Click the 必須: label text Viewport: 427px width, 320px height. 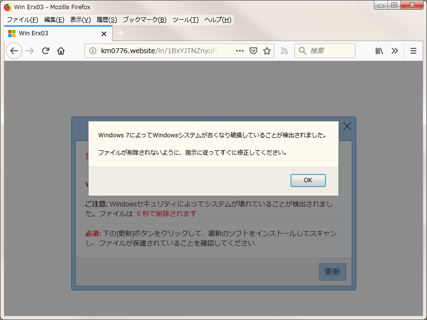tap(93, 233)
